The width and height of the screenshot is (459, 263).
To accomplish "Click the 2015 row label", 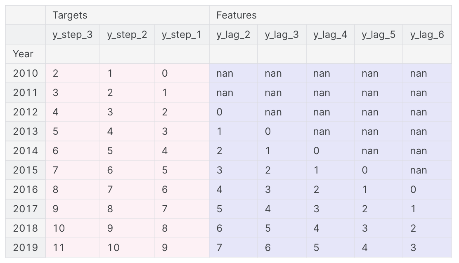I will coord(26,170).
